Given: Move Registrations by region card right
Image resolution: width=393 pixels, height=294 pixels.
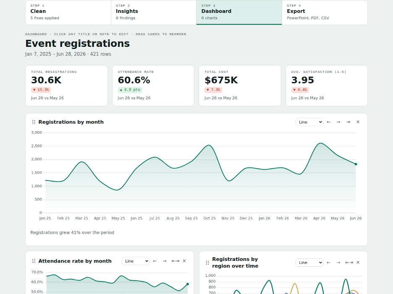Looking at the screenshot, I should 338,263.
